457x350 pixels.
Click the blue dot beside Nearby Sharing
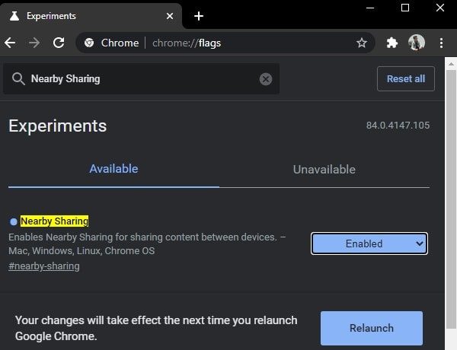[14, 221]
